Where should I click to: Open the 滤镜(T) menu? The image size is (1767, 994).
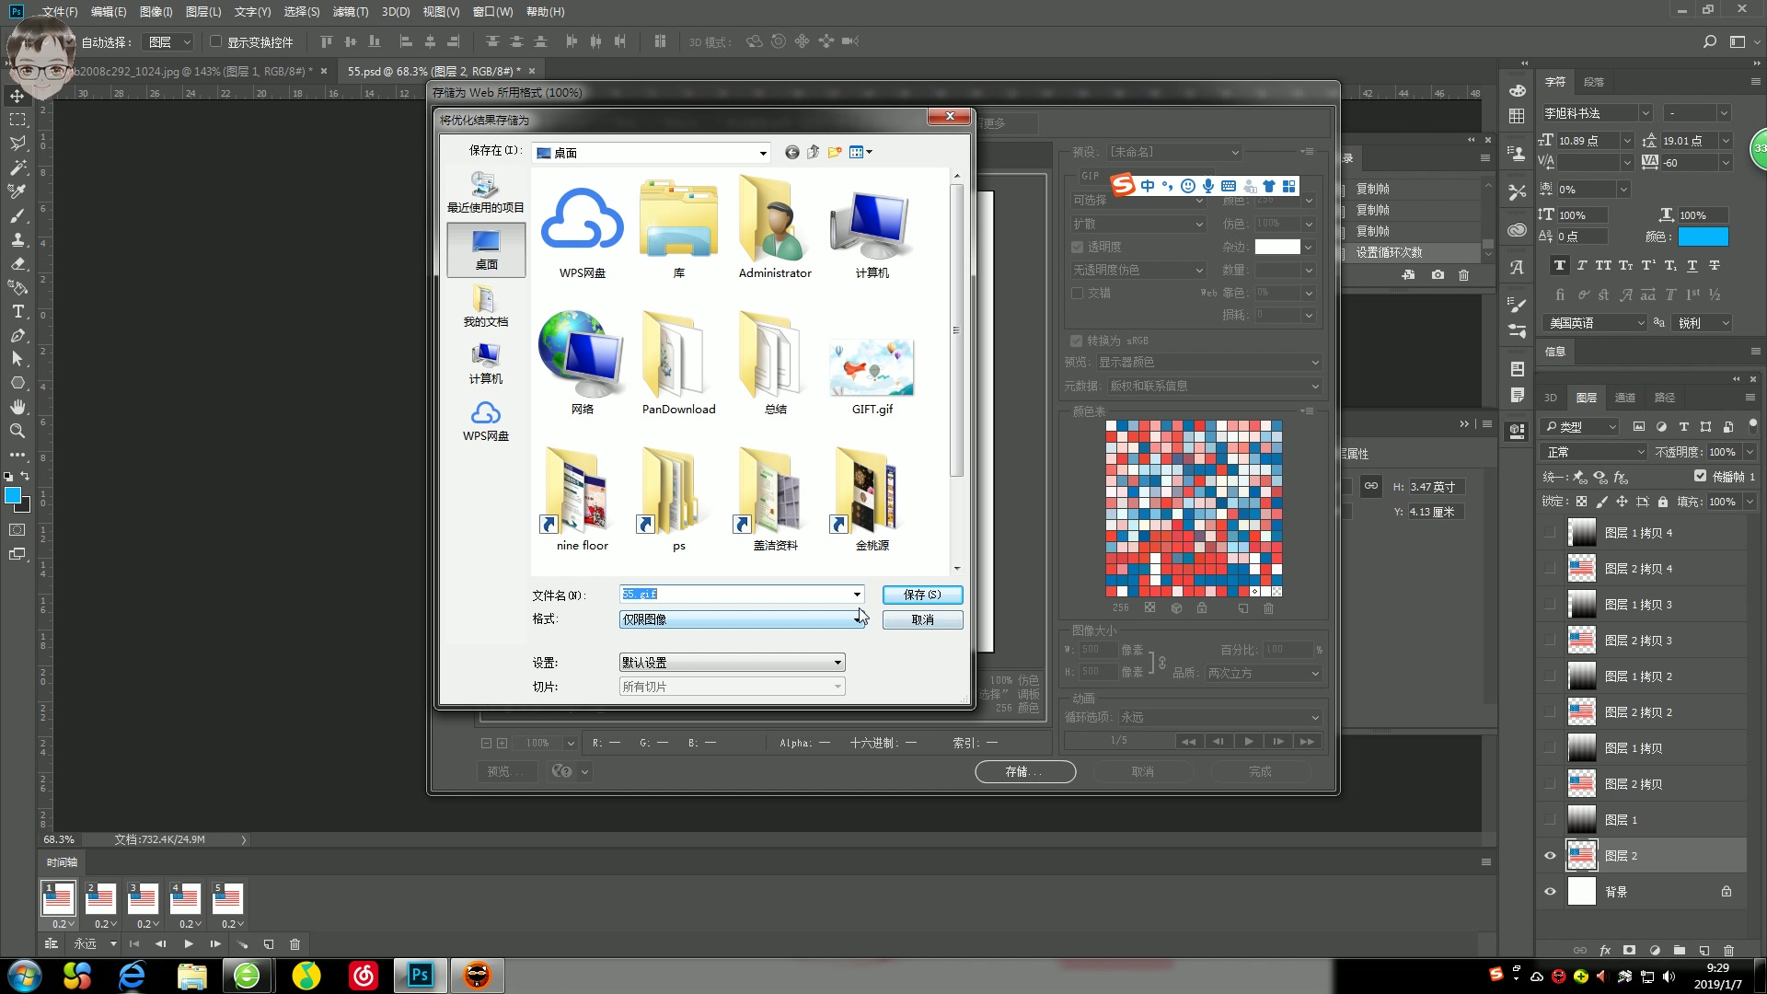(350, 12)
